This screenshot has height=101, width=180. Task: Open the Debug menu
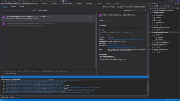[24, 1]
